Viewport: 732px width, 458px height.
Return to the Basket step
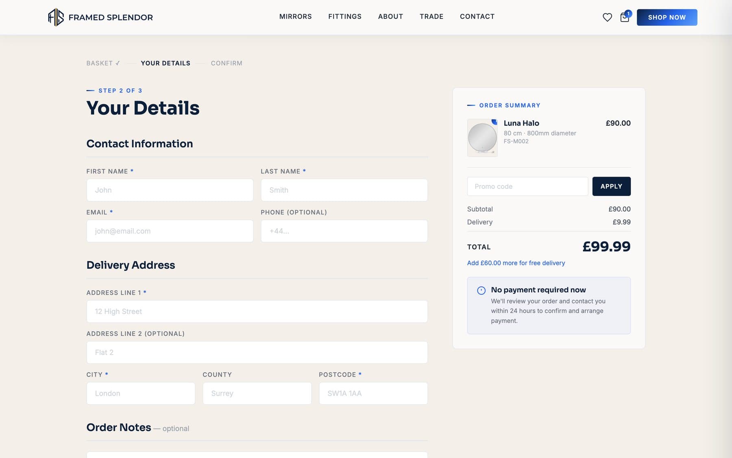pos(103,63)
